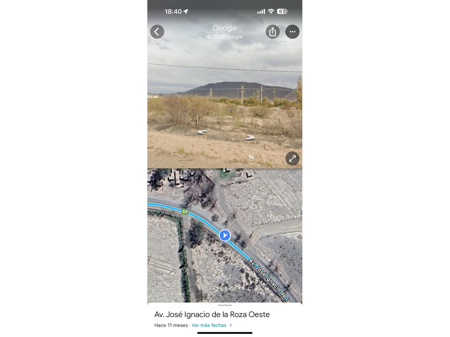Screen dimensions: 450x337
Task: Expand the chevron beside Ver más fechas
Action: (x=231, y=325)
